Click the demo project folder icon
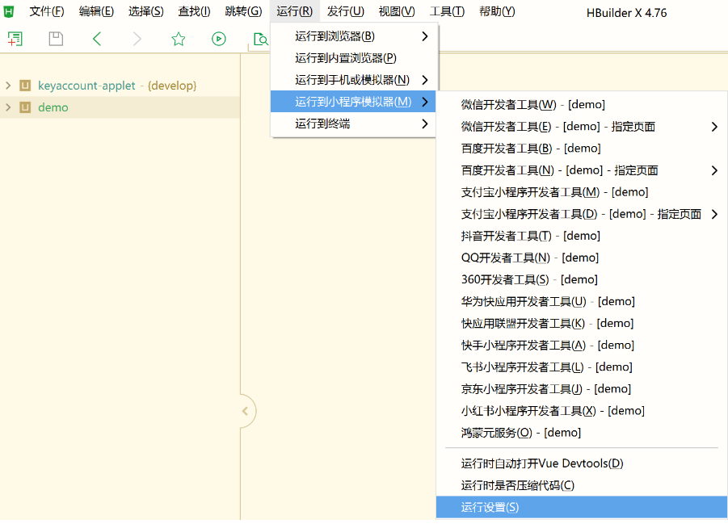728x528 pixels. [27, 107]
